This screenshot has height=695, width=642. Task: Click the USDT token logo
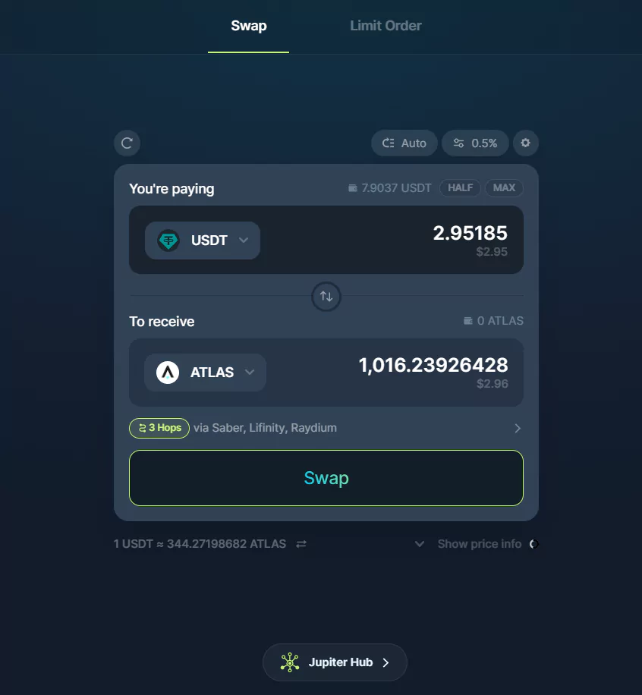coord(168,241)
